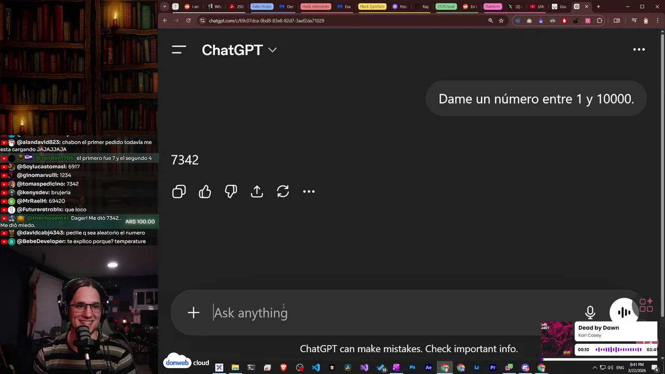Click the ChatGPT can make mistakes notice
Viewport: 665px width, 374px height.
(409, 349)
